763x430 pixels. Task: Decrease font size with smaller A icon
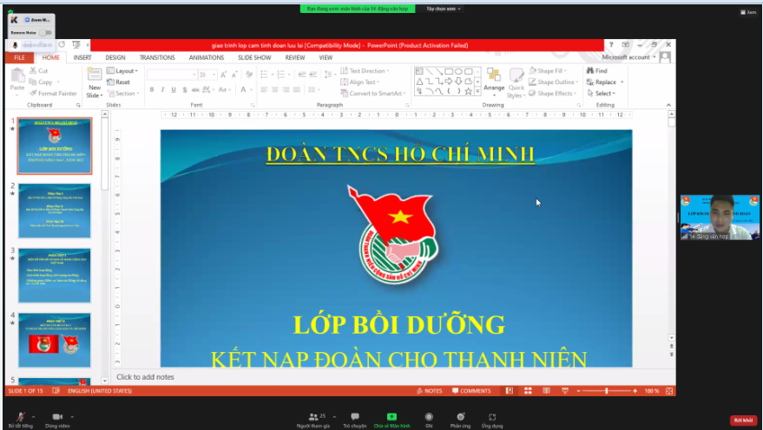tap(234, 75)
